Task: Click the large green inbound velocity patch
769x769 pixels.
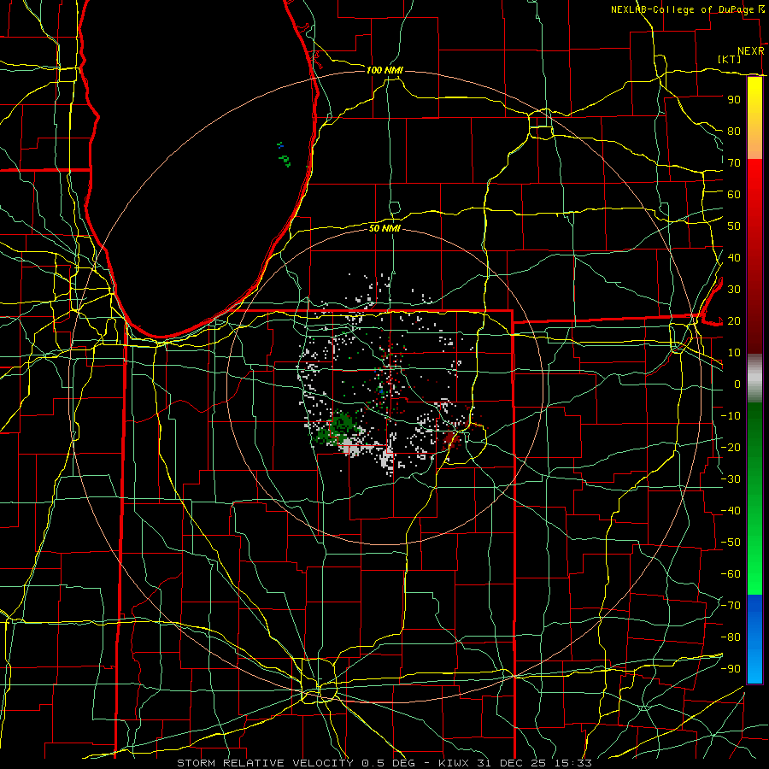Action: [x=338, y=428]
